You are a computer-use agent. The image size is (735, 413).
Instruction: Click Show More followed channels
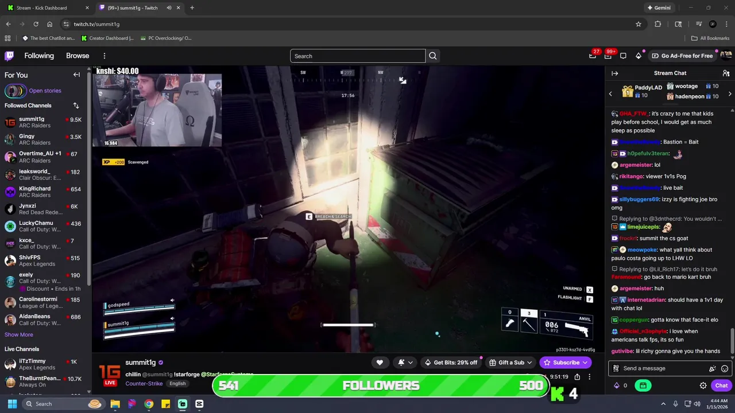tap(19, 334)
